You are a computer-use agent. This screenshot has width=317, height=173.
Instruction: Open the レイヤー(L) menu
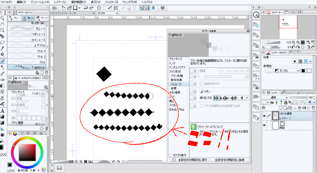point(60,2)
